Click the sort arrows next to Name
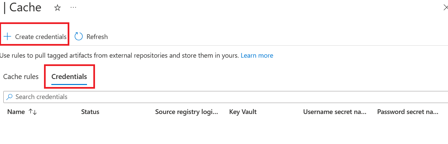The height and width of the screenshot is (144, 448). pyautogui.click(x=33, y=112)
